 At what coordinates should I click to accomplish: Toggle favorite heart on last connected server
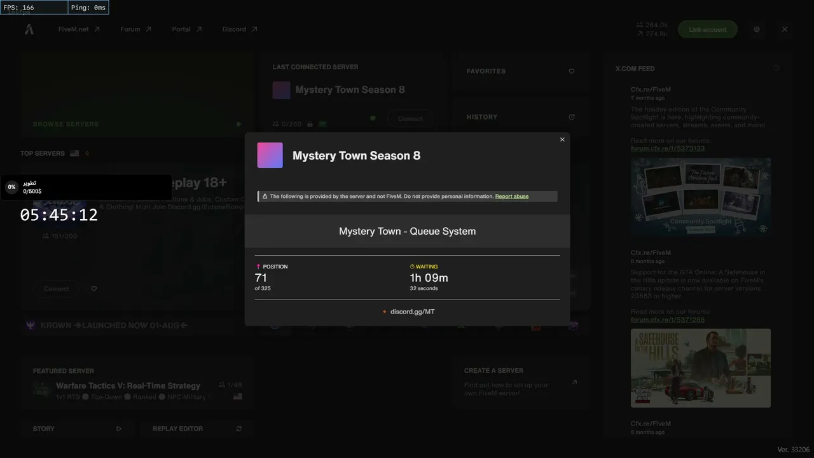[373, 118]
